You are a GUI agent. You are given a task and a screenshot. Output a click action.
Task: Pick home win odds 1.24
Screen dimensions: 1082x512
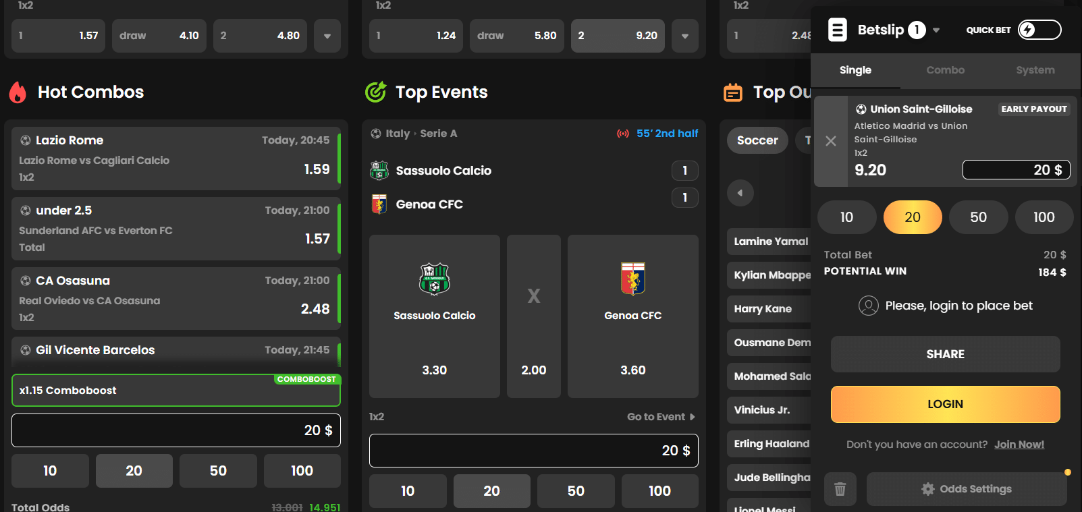[x=416, y=36]
